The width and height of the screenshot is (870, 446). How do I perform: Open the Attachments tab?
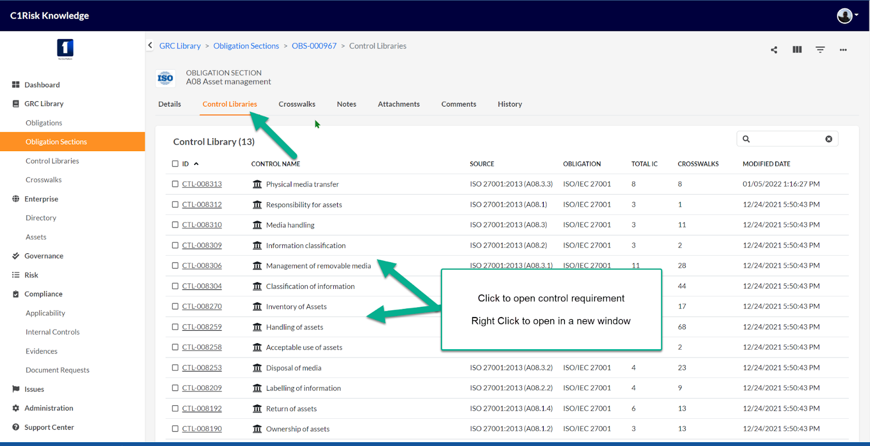(399, 104)
